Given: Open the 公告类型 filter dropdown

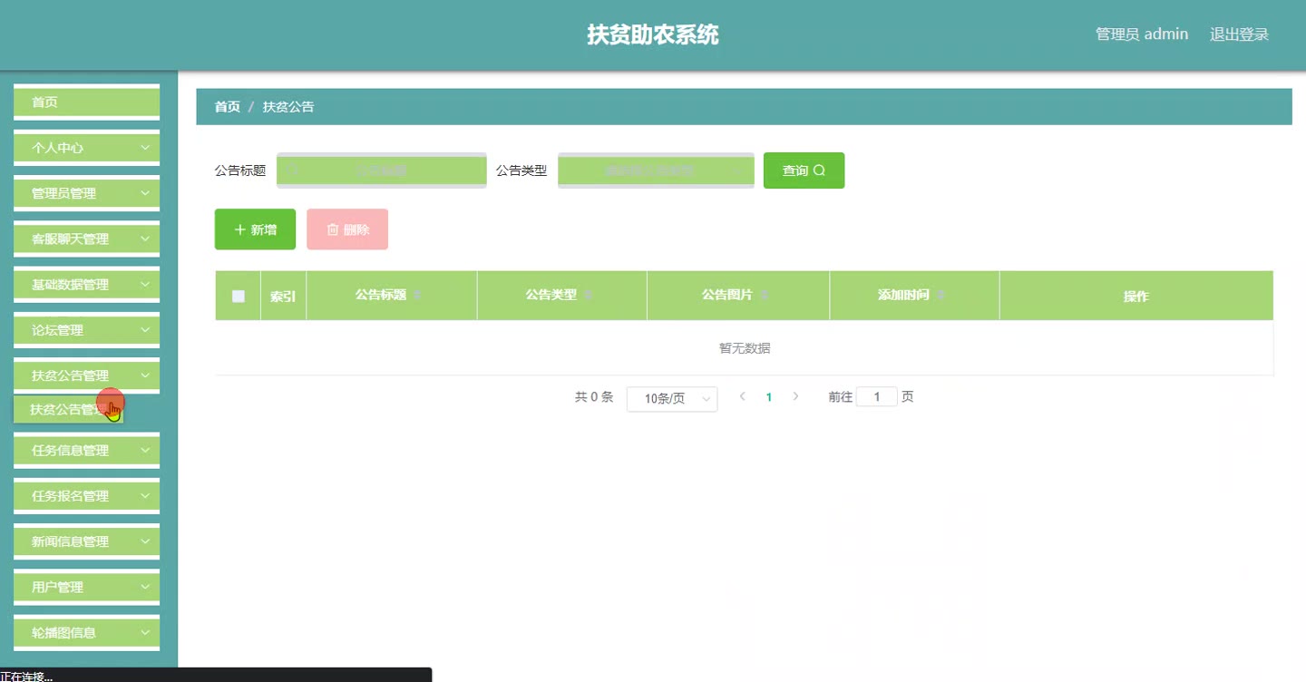Looking at the screenshot, I should pyautogui.click(x=656, y=170).
